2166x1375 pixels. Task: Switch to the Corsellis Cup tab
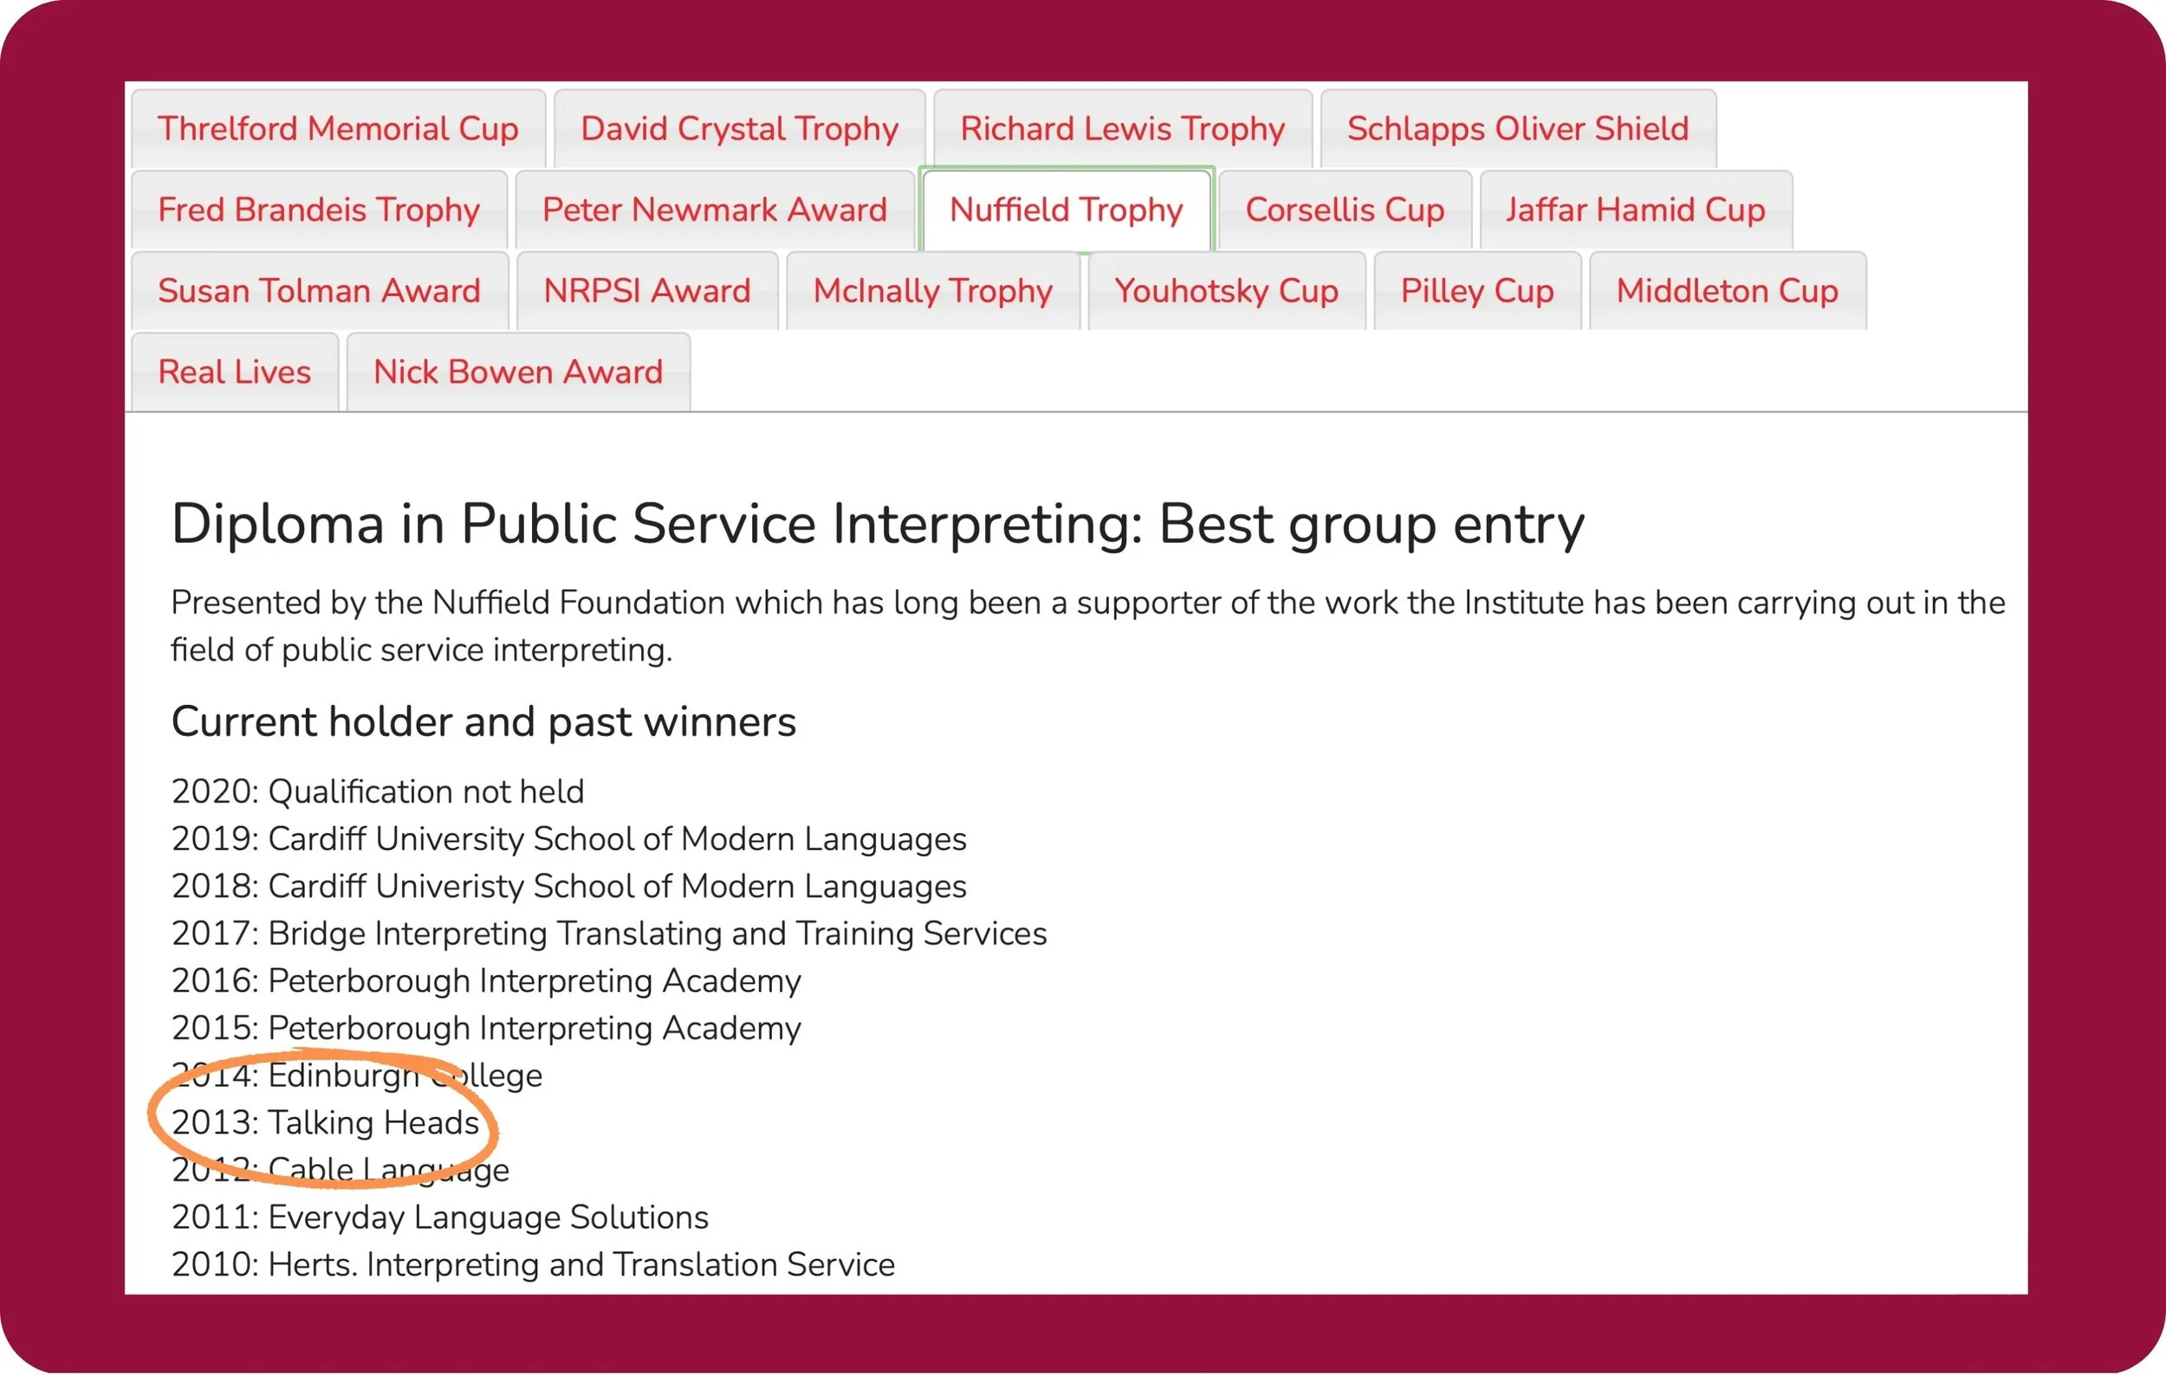(x=1344, y=210)
